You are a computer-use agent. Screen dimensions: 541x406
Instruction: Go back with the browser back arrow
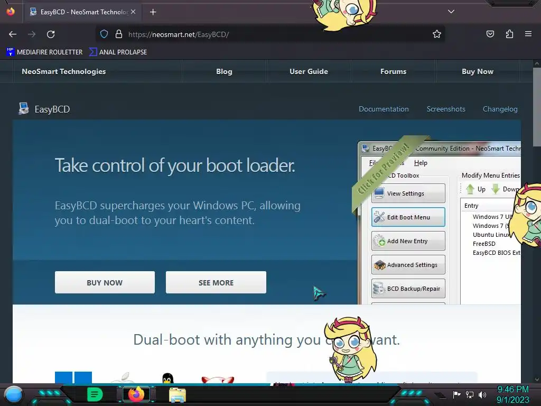[x=13, y=34]
